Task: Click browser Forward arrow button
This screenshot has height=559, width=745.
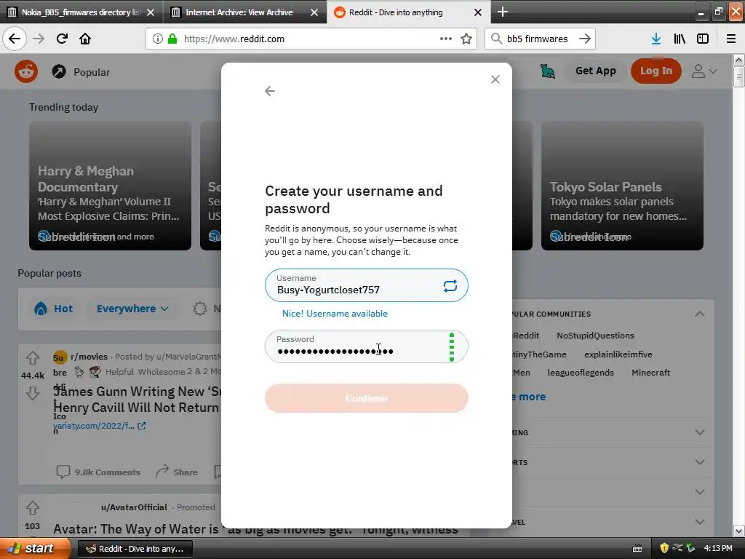Action: [39, 39]
